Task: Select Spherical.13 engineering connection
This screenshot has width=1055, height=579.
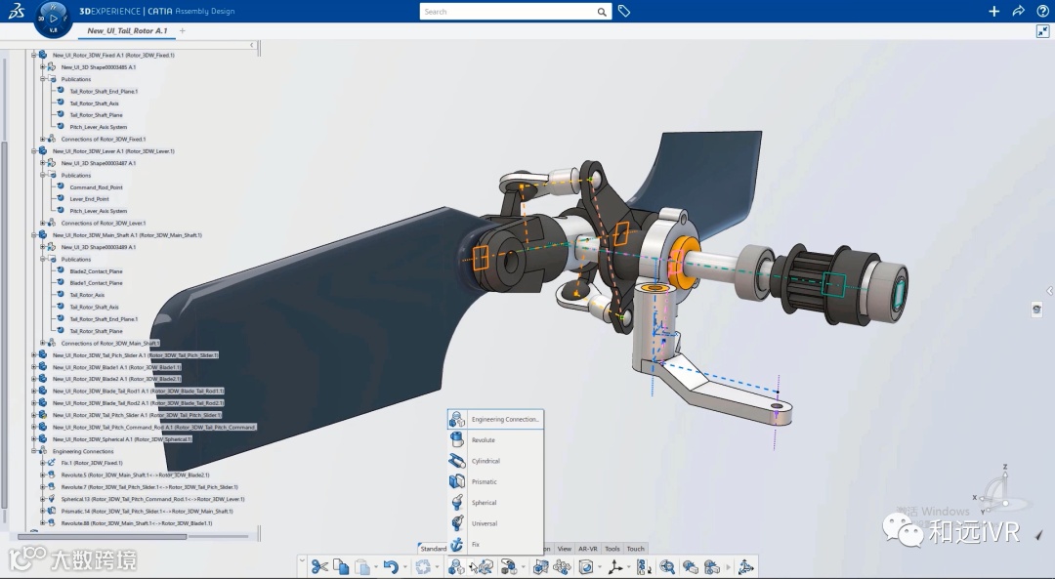Action: 152,499
